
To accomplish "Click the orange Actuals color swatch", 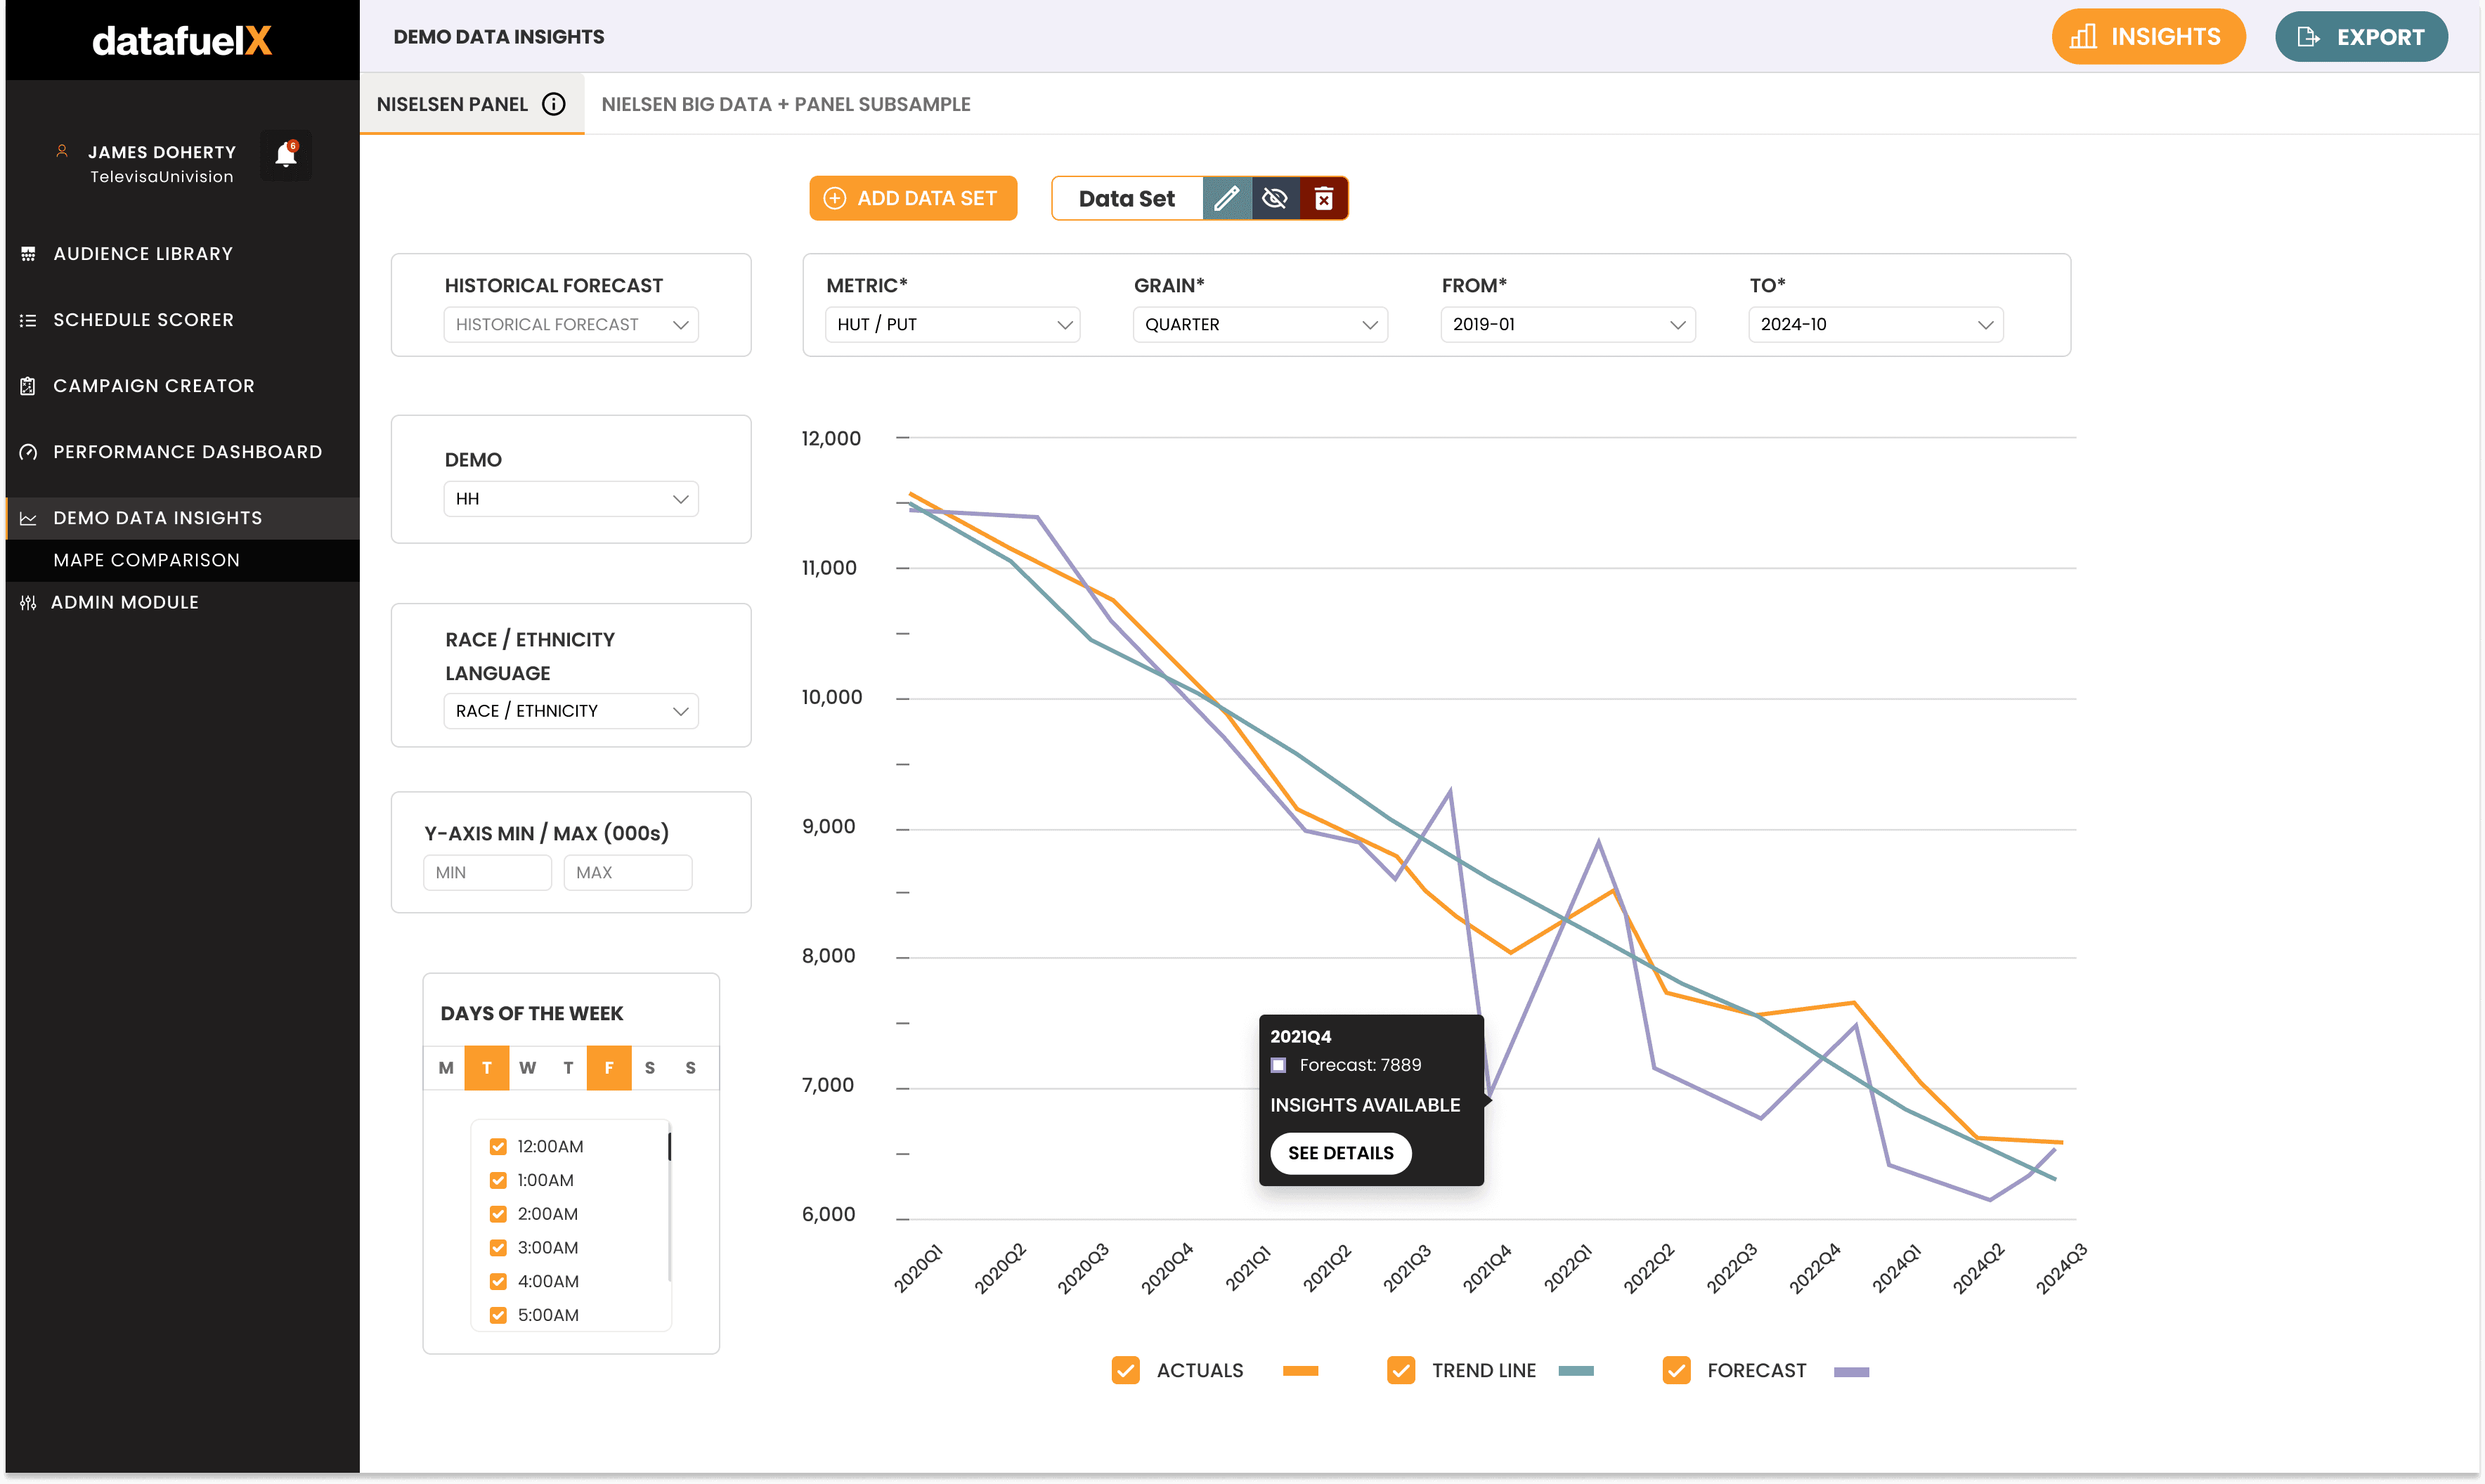I will click(1301, 1371).
